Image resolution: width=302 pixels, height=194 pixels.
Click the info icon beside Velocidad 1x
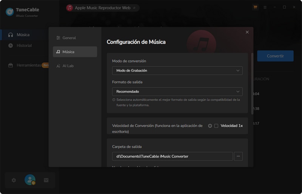210,126
